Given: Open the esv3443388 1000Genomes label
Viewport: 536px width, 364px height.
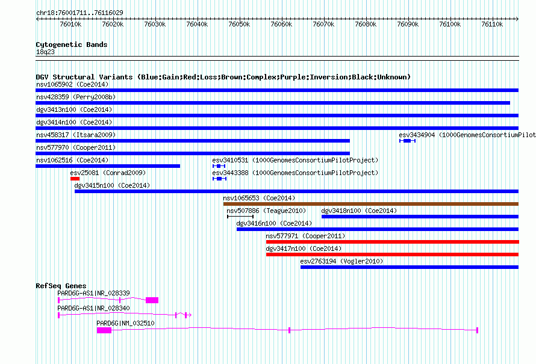Looking at the screenshot, I should (295, 173).
